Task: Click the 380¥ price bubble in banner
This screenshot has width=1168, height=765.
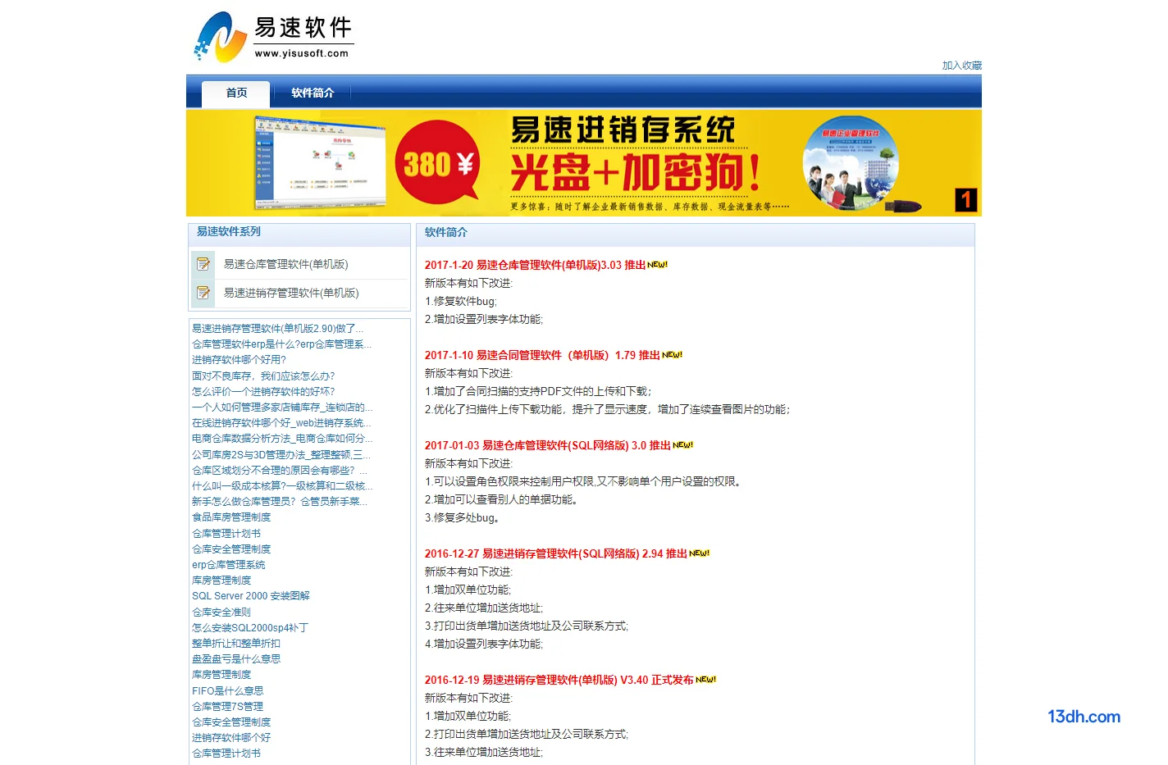Action: pyautogui.click(x=438, y=162)
